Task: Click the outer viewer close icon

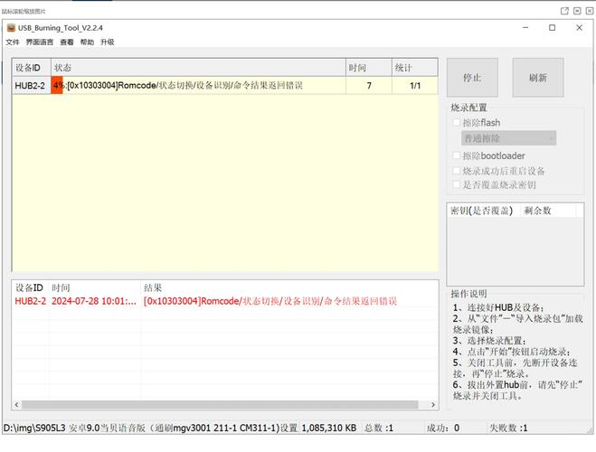Action: pyautogui.click(x=583, y=10)
